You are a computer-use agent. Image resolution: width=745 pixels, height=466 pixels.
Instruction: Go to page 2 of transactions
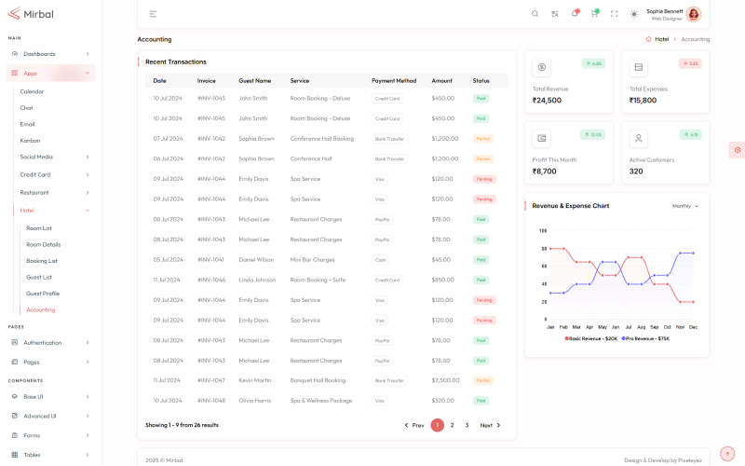coord(452,425)
